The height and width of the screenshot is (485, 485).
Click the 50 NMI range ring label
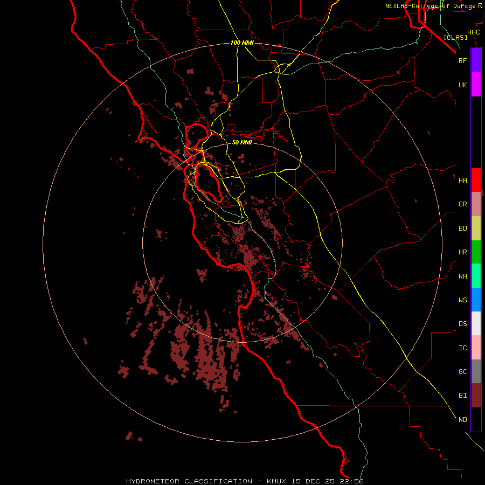pyautogui.click(x=242, y=142)
